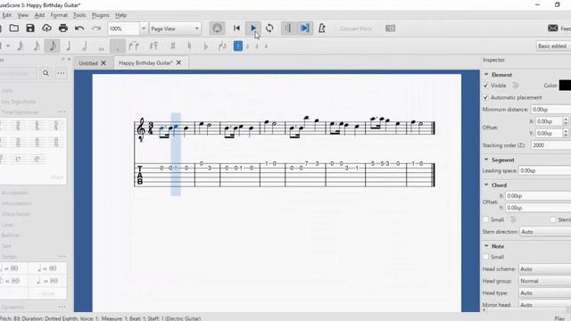
Task: Collapse the Element section
Action: coord(486,74)
